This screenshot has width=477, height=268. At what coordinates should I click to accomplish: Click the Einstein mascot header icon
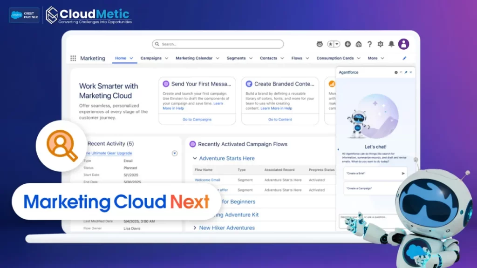(x=320, y=44)
